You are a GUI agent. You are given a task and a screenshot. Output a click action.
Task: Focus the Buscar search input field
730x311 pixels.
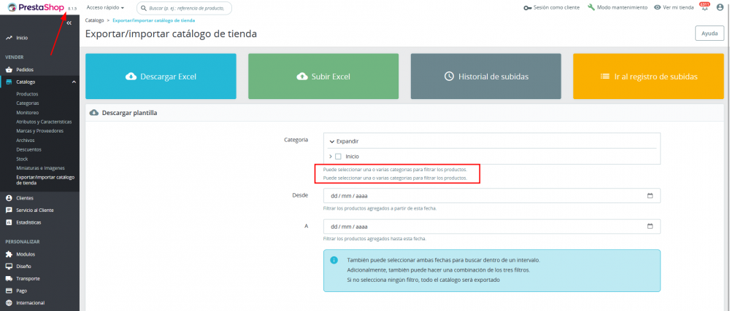[184, 8]
